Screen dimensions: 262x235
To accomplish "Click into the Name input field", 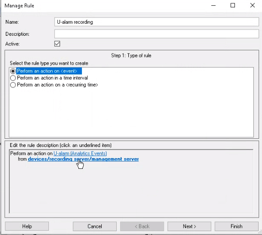I will coord(156,22).
